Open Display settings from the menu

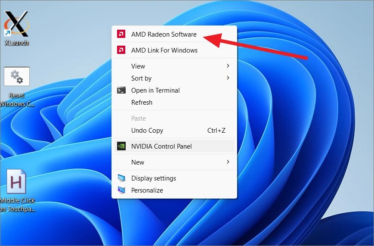(174, 178)
